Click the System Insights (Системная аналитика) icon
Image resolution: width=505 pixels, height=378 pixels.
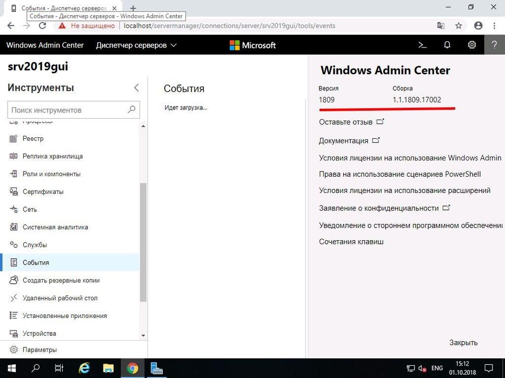point(14,227)
